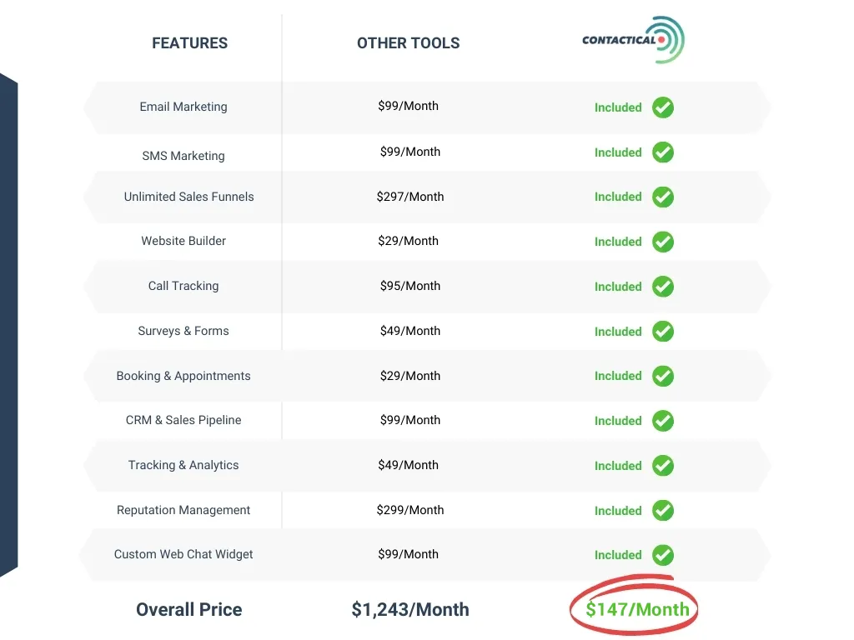854x640 pixels.
Task: Click the checkmark for Tracking & Analytics
Action: [x=663, y=466]
